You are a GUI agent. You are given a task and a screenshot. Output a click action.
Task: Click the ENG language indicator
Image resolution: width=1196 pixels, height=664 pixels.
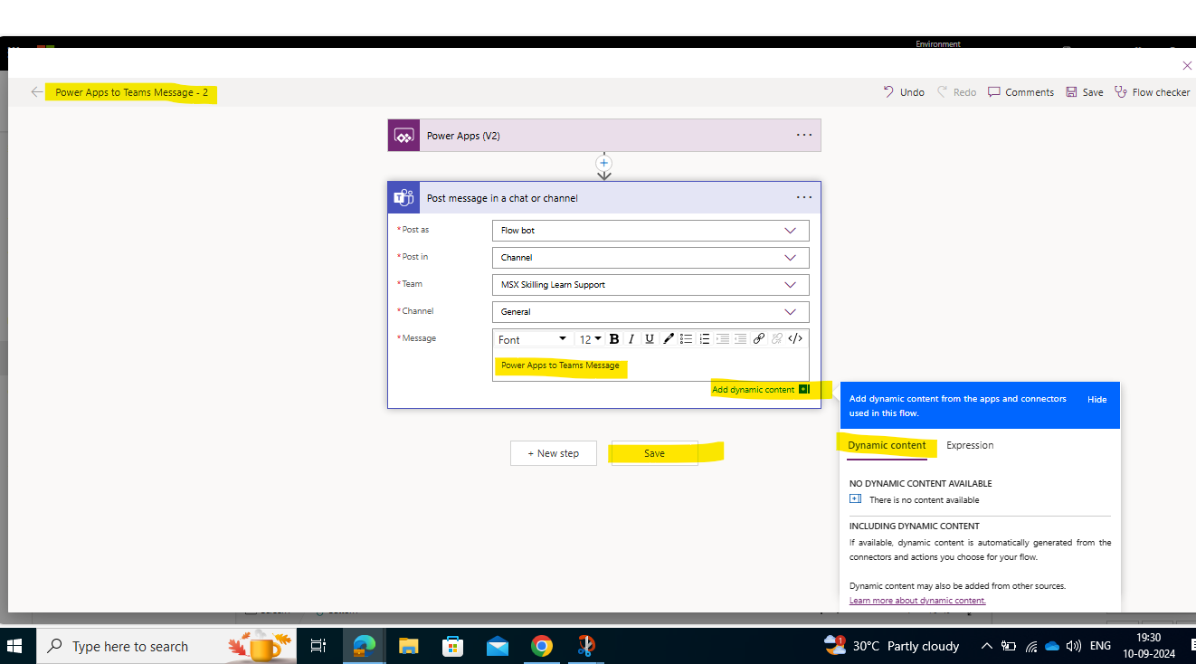[x=1100, y=646]
